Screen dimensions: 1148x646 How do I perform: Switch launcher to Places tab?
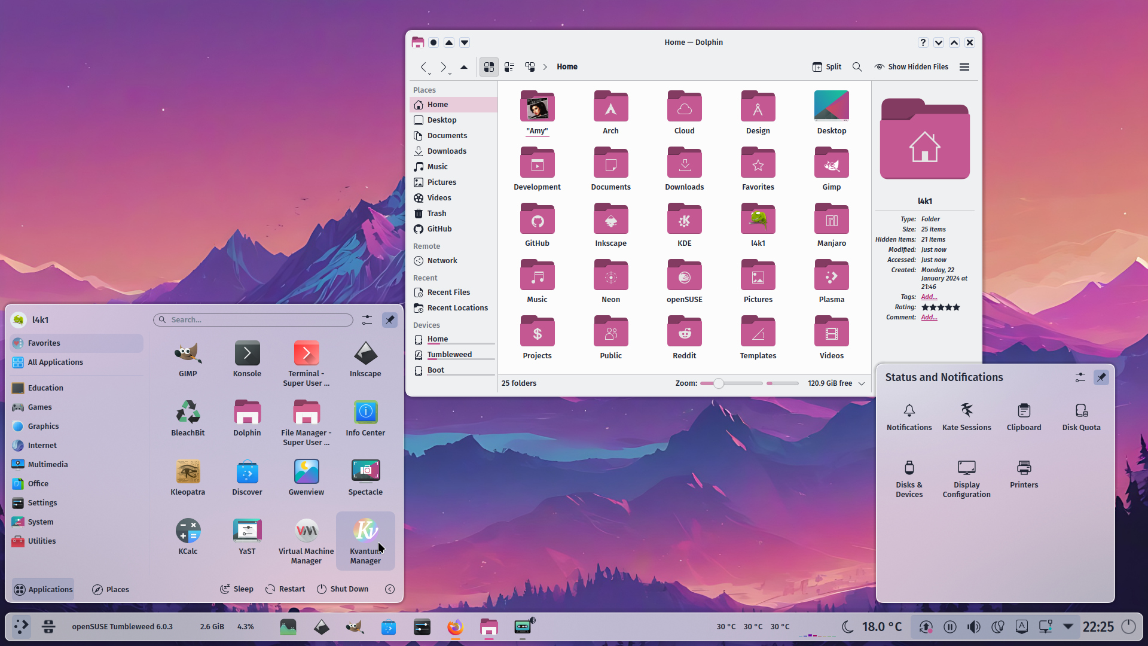pos(111,590)
